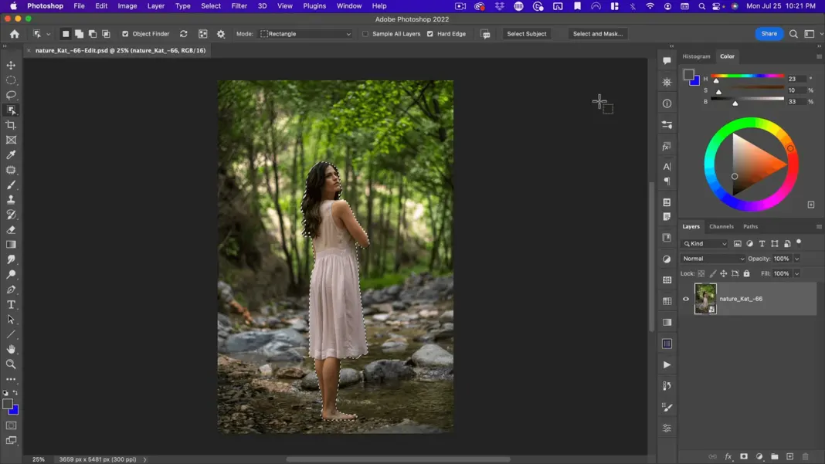The width and height of the screenshot is (825, 464).
Task: Hide the nature_Kat_-66 layer
Action: pos(686,299)
